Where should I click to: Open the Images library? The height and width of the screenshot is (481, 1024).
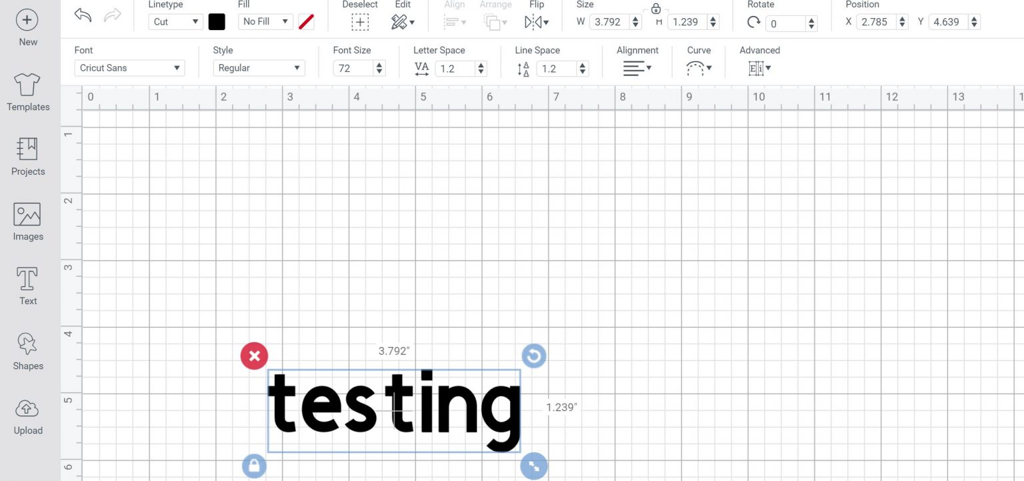[x=28, y=222]
